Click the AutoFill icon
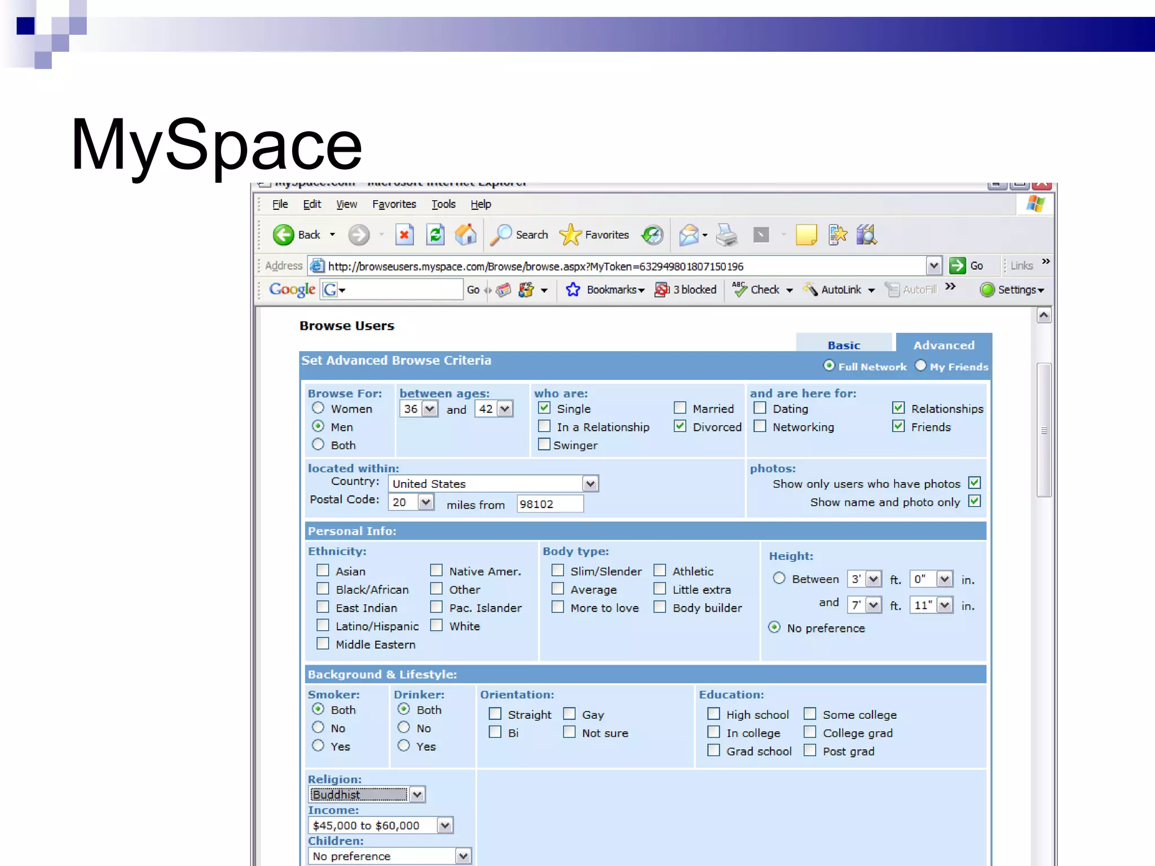The width and height of the screenshot is (1155, 866). point(892,289)
